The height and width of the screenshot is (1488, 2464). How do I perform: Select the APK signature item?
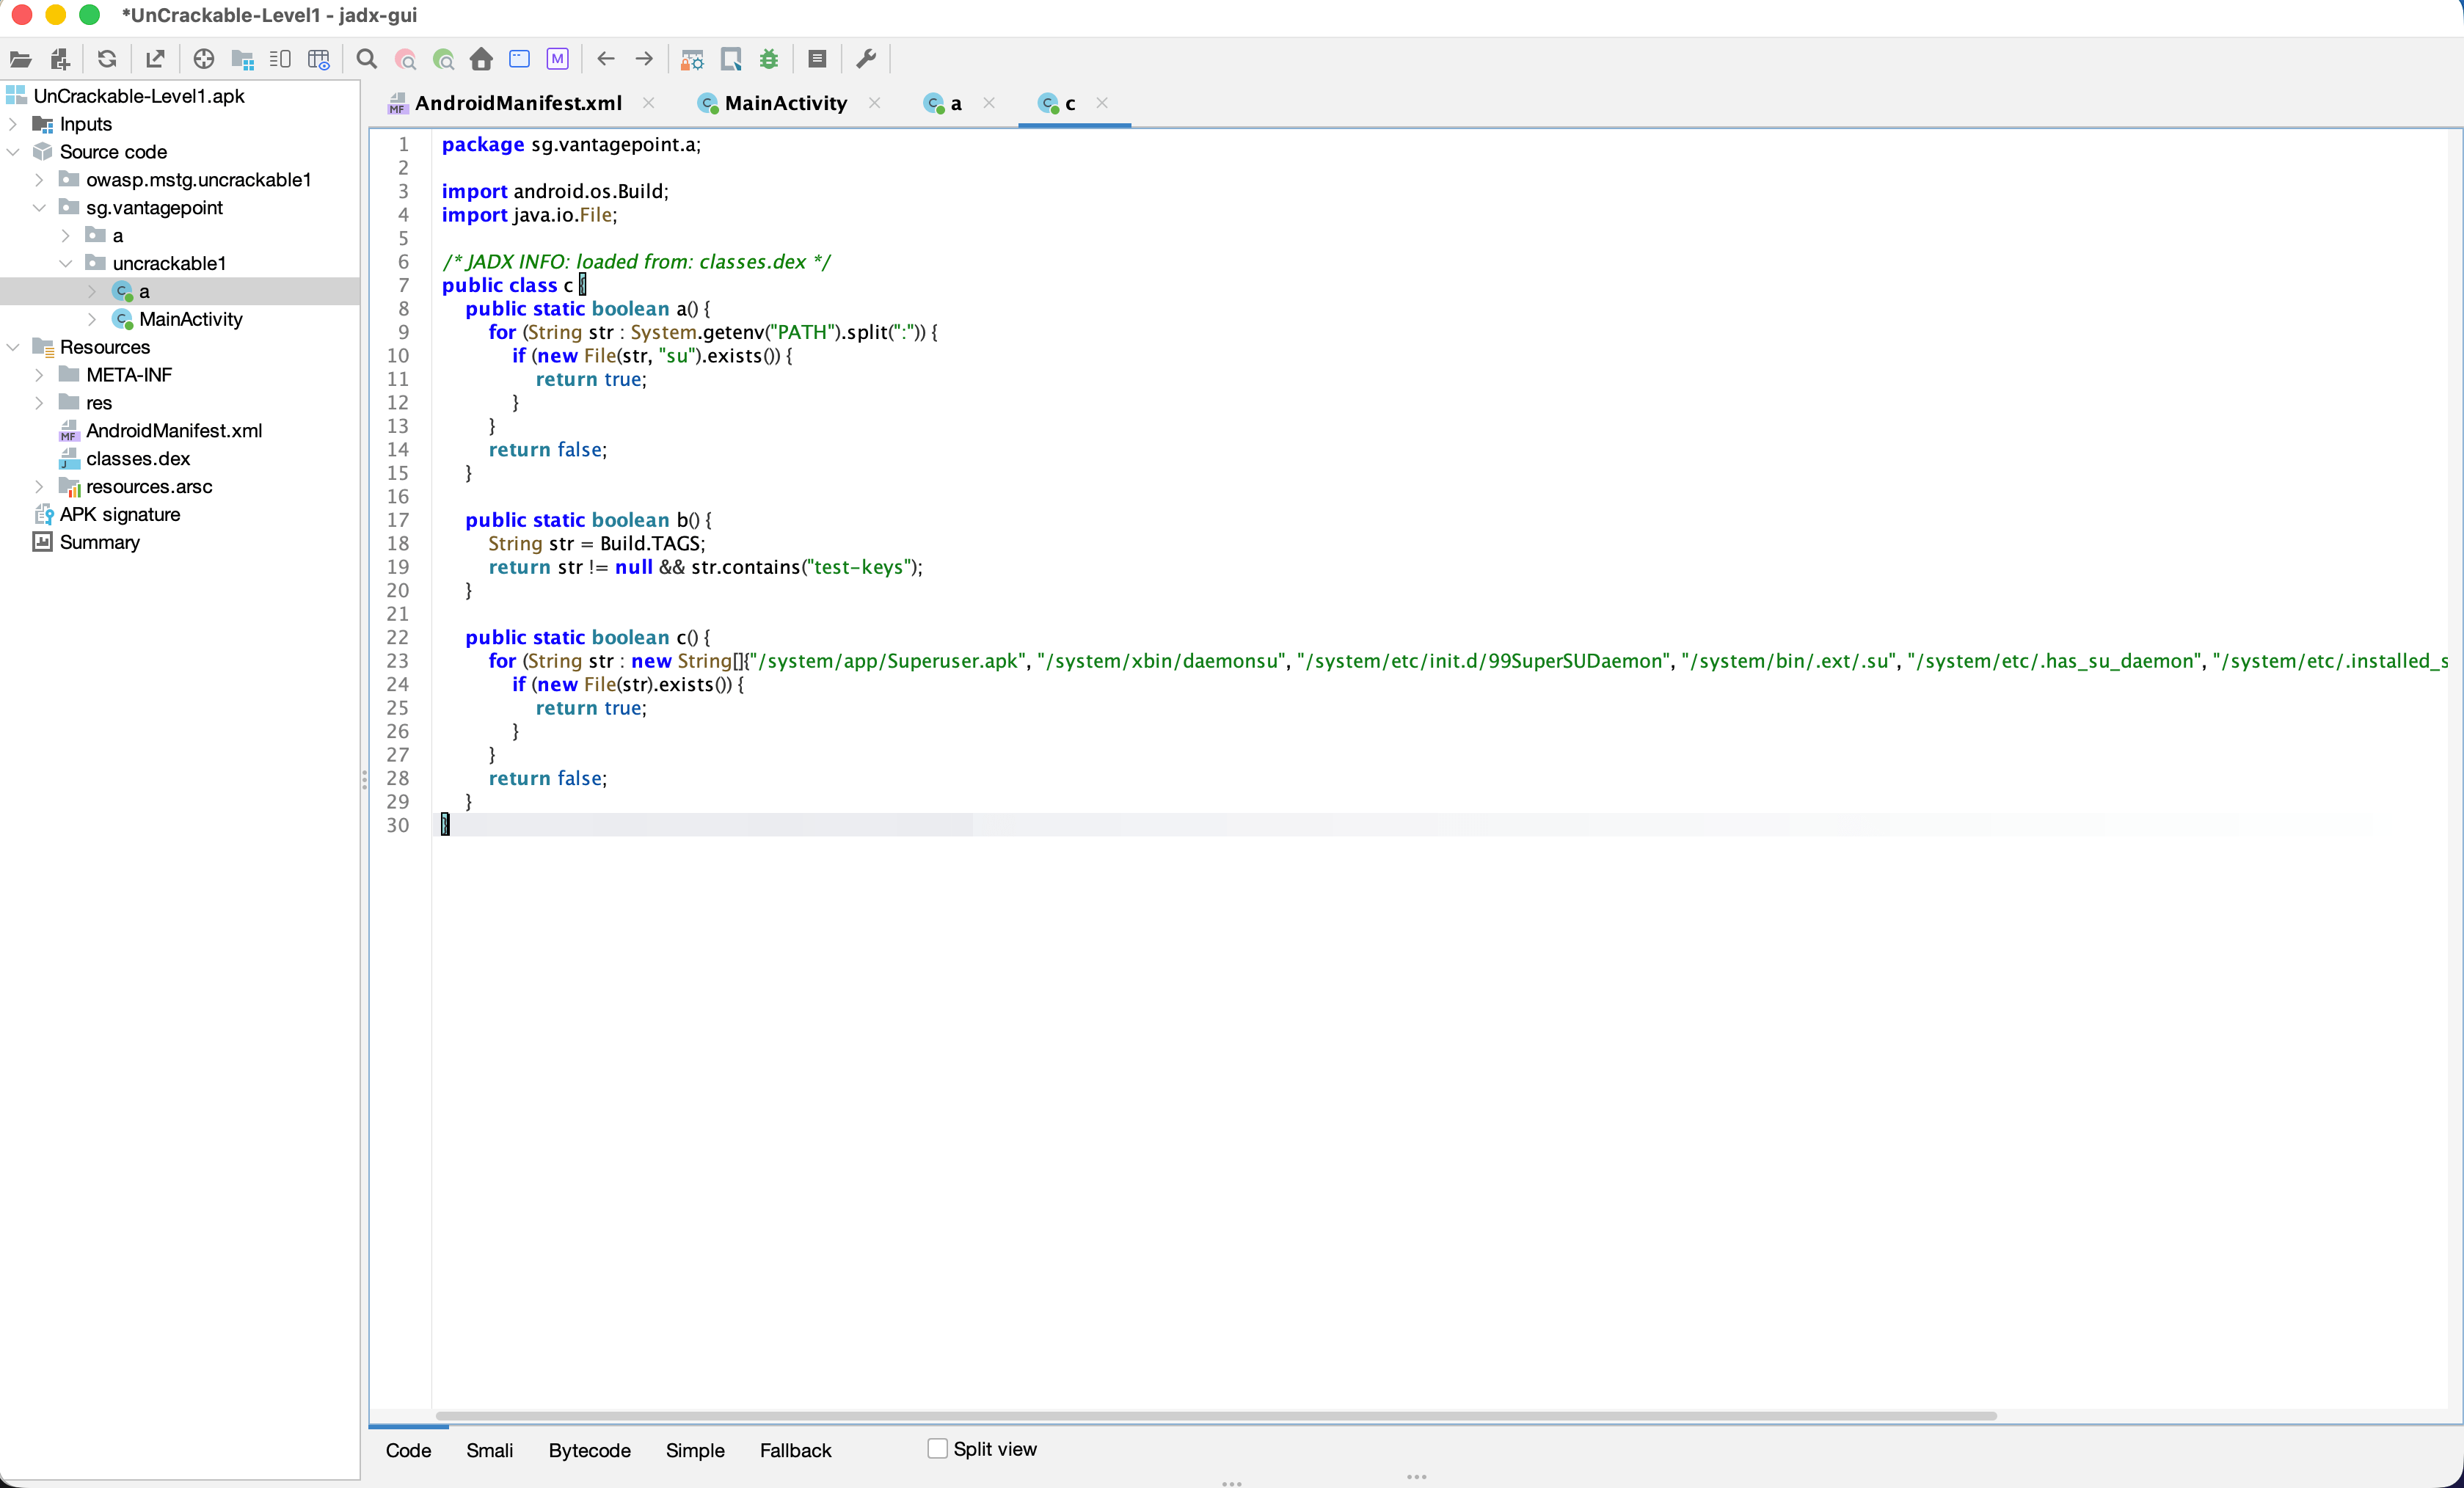[120, 514]
